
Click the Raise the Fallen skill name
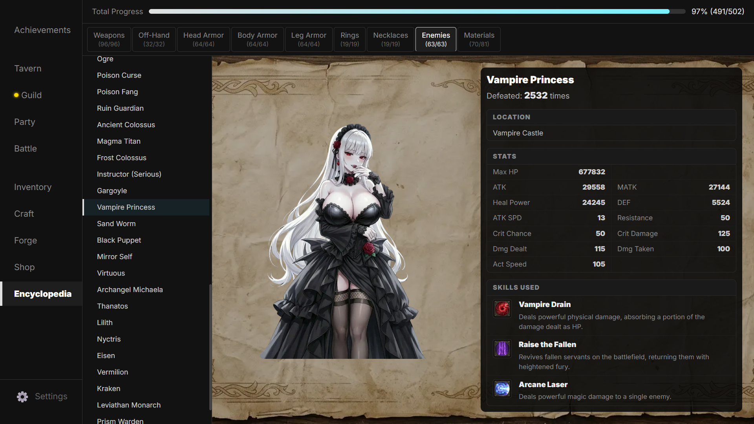(x=547, y=345)
